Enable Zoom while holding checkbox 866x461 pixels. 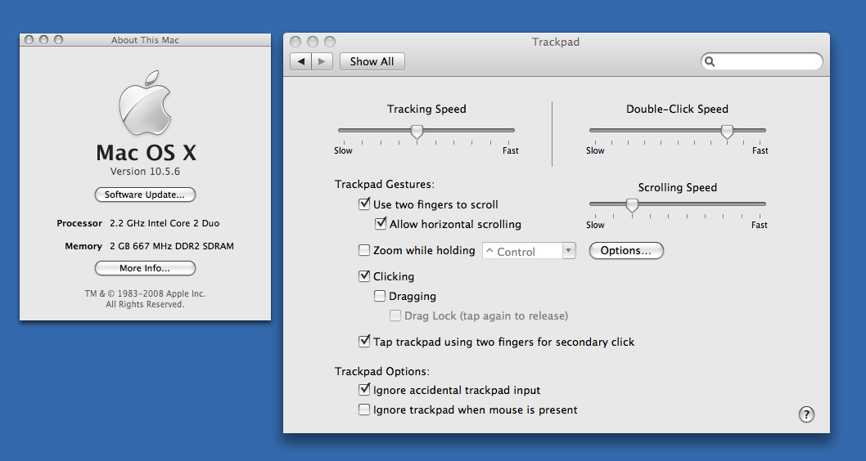pos(364,250)
